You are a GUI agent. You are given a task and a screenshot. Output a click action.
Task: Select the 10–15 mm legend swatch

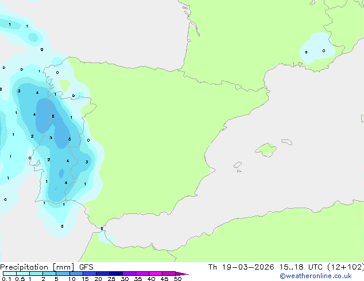coord(76,274)
